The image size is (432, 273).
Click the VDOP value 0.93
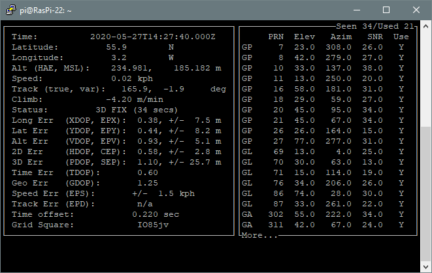pyautogui.click(x=148, y=142)
